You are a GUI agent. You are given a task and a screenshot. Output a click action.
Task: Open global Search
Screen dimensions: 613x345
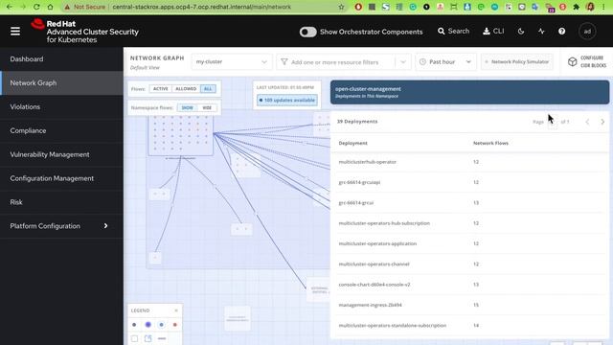[x=453, y=32]
